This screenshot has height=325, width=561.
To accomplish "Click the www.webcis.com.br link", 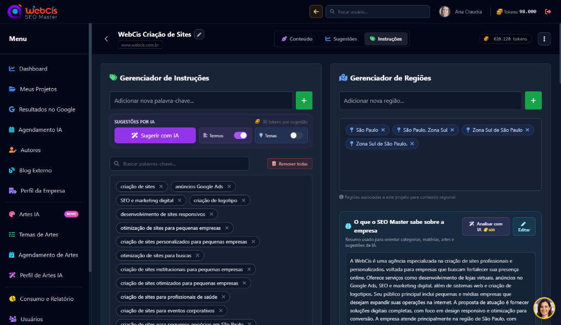I will [x=140, y=45].
